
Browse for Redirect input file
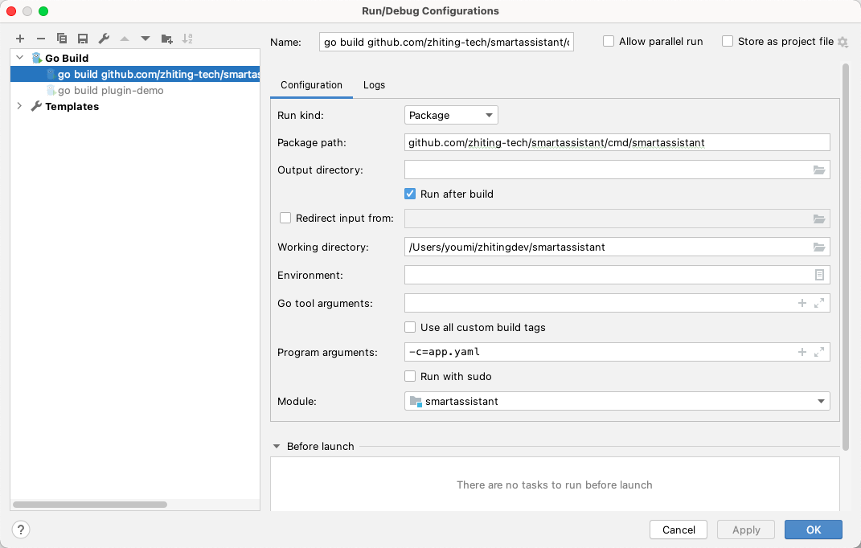(818, 219)
